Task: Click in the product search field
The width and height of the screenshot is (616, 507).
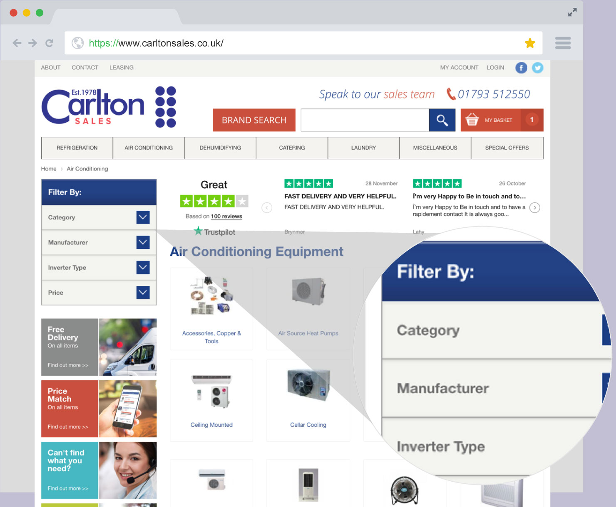Action: (x=365, y=120)
